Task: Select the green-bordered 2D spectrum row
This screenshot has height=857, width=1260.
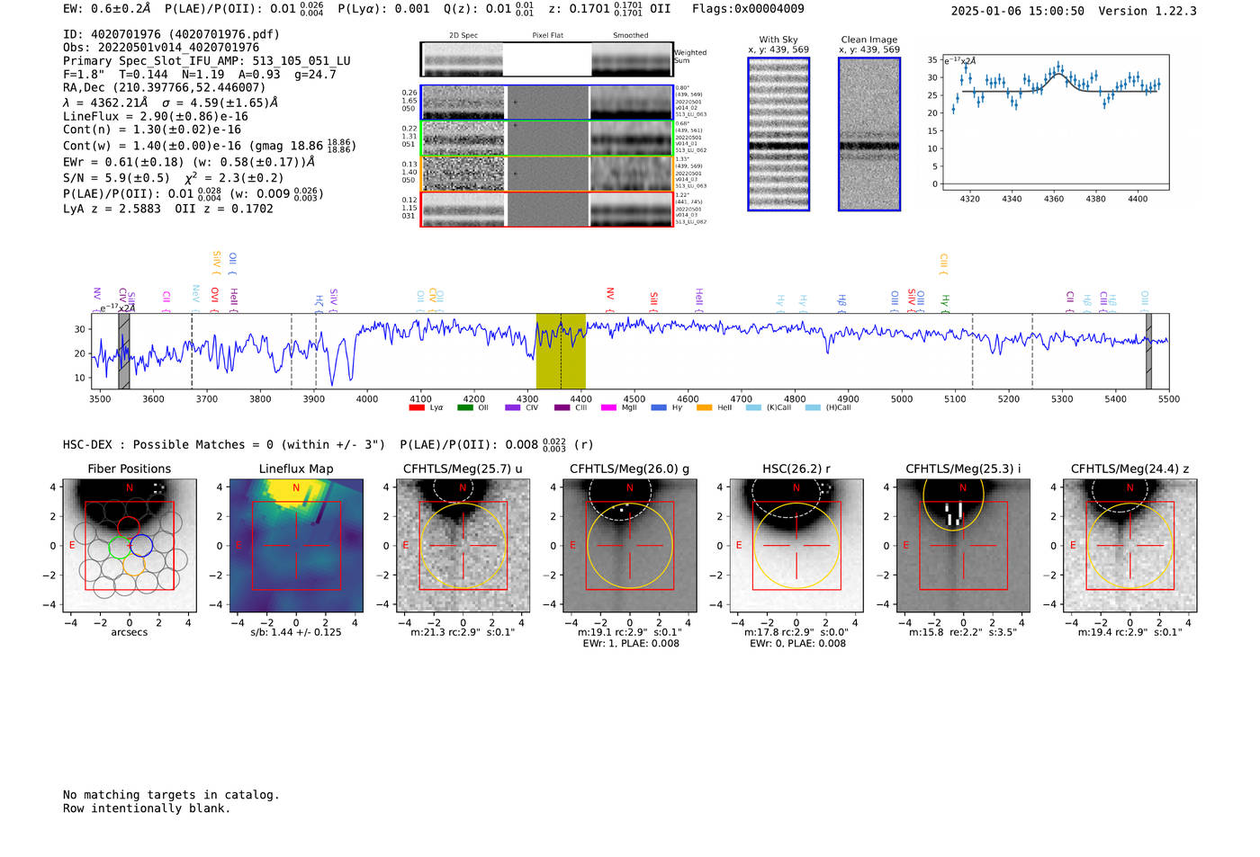Action: coord(547,138)
